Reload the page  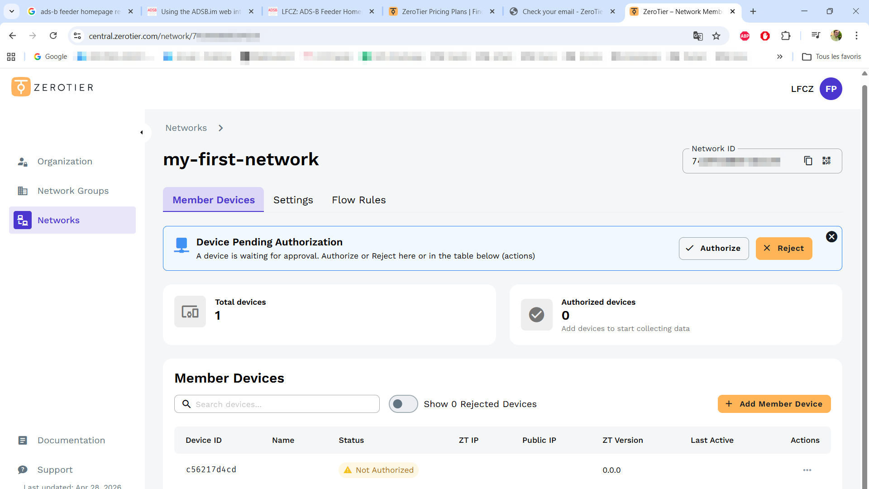pos(53,35)
